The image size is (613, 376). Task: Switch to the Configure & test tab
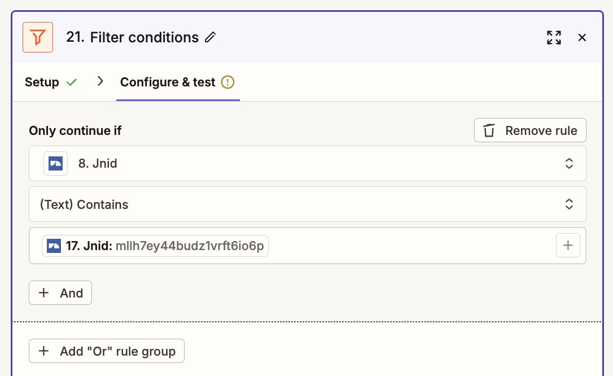(x=168, y=82)
